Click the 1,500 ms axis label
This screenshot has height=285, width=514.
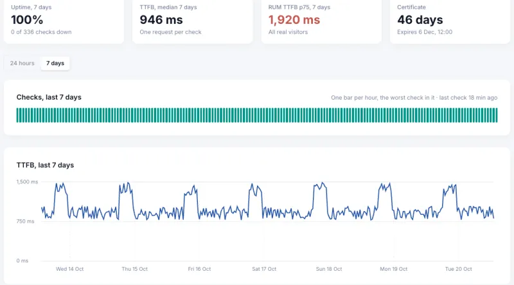[x=27, y=181]
